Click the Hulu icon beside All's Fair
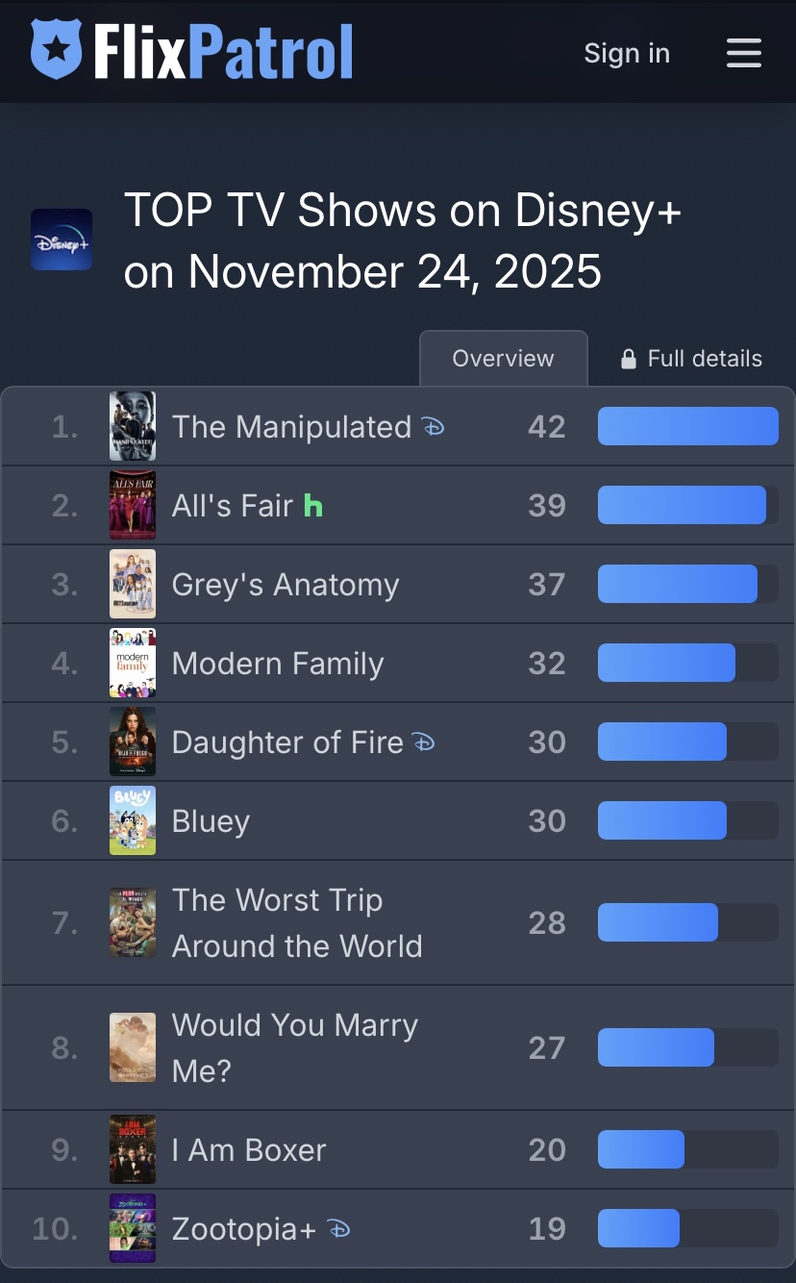The image size is (796, 1283). [312, 505]
